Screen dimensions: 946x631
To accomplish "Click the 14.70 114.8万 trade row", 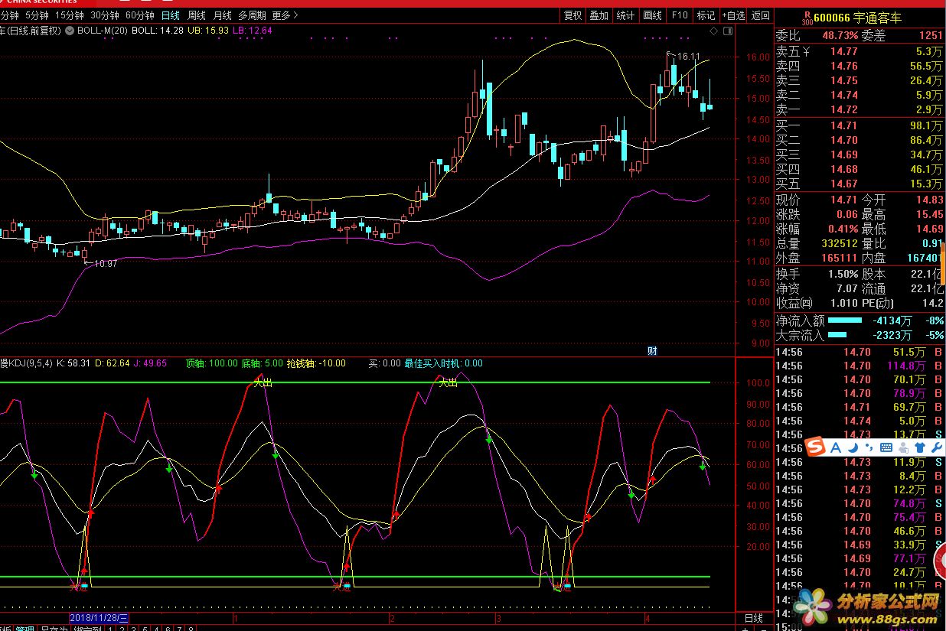I will (859, 366).
